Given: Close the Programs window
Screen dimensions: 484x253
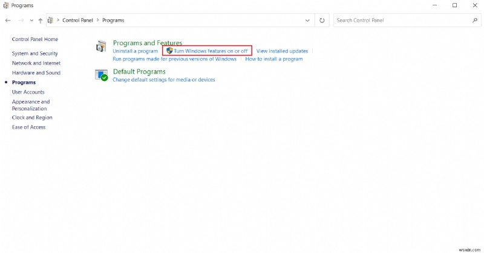Looking at the screenshot, I should 475,5.
